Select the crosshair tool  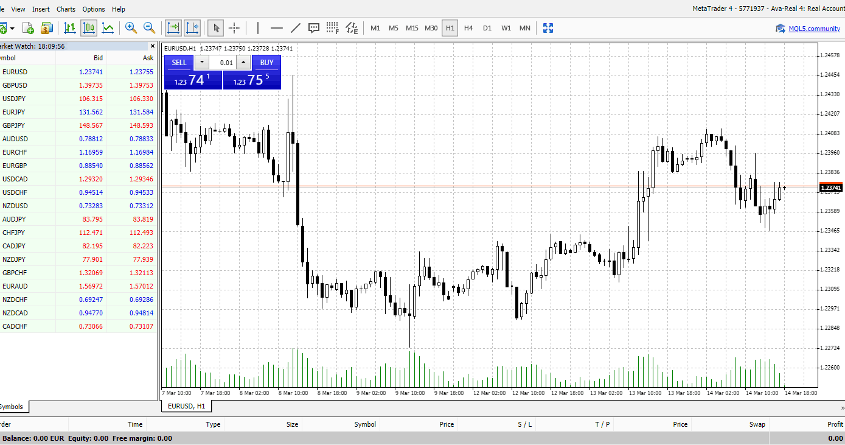tap(234, 28)
